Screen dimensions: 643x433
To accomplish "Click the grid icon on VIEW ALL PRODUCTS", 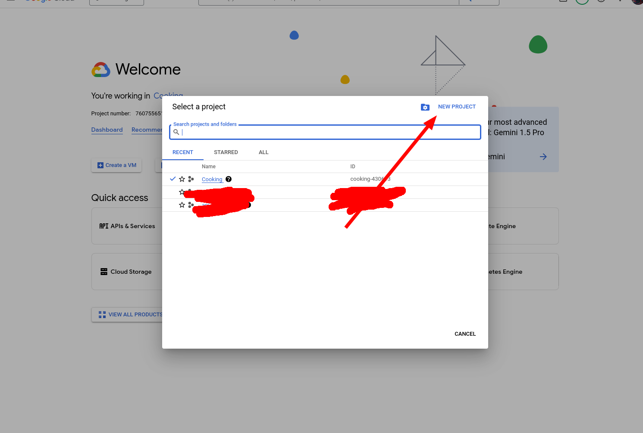I will [x=102, y=315].
